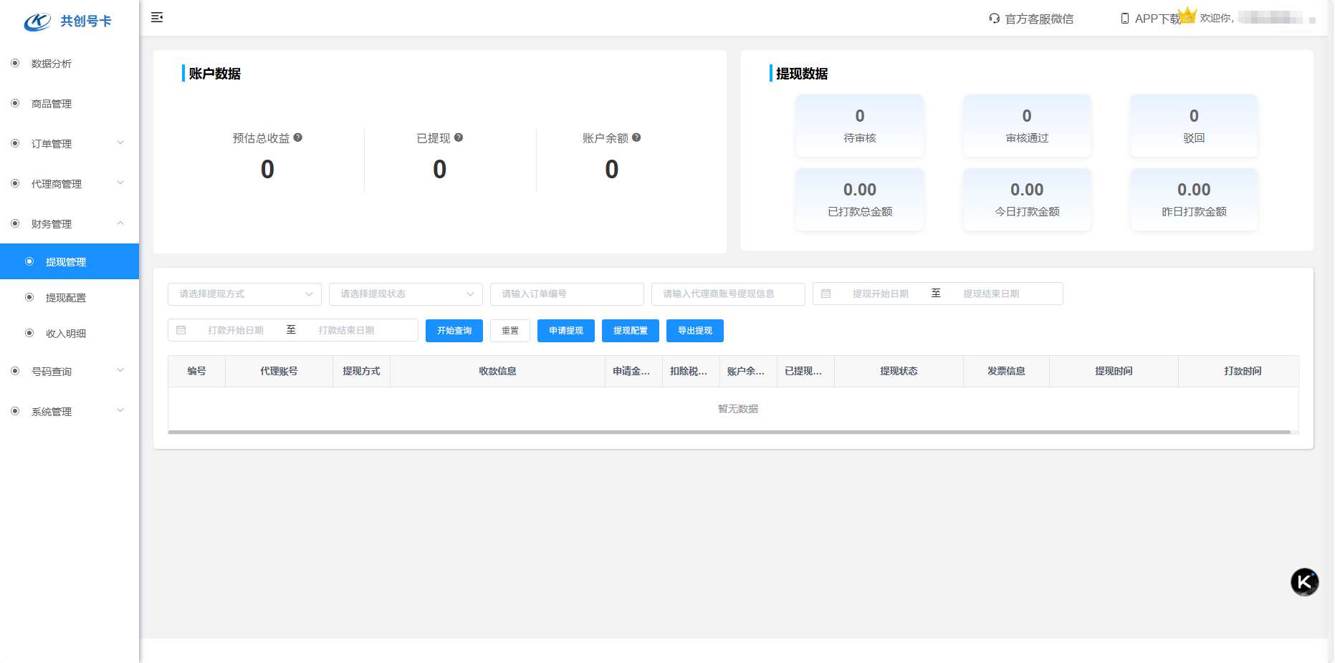Click the question mark beside 已提现

coord(459,137)
